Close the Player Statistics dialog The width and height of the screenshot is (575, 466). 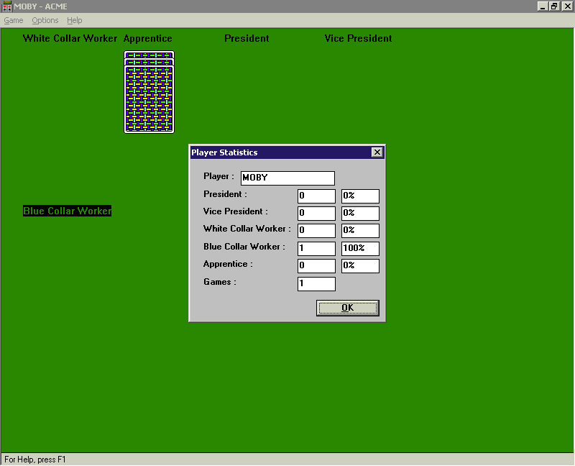(x=377, y=152)
